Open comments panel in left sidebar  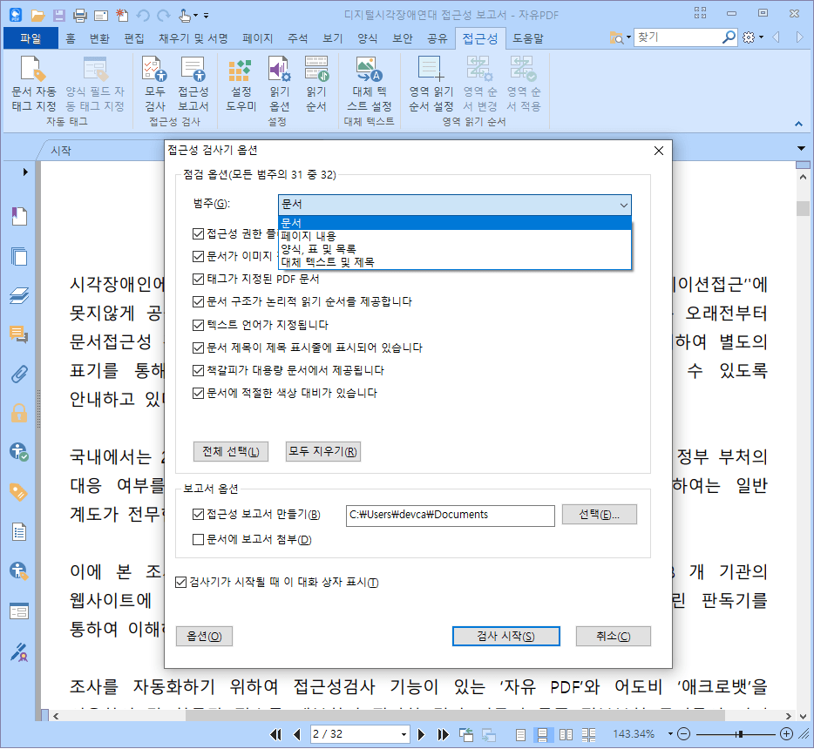click(x=19, y=334)
